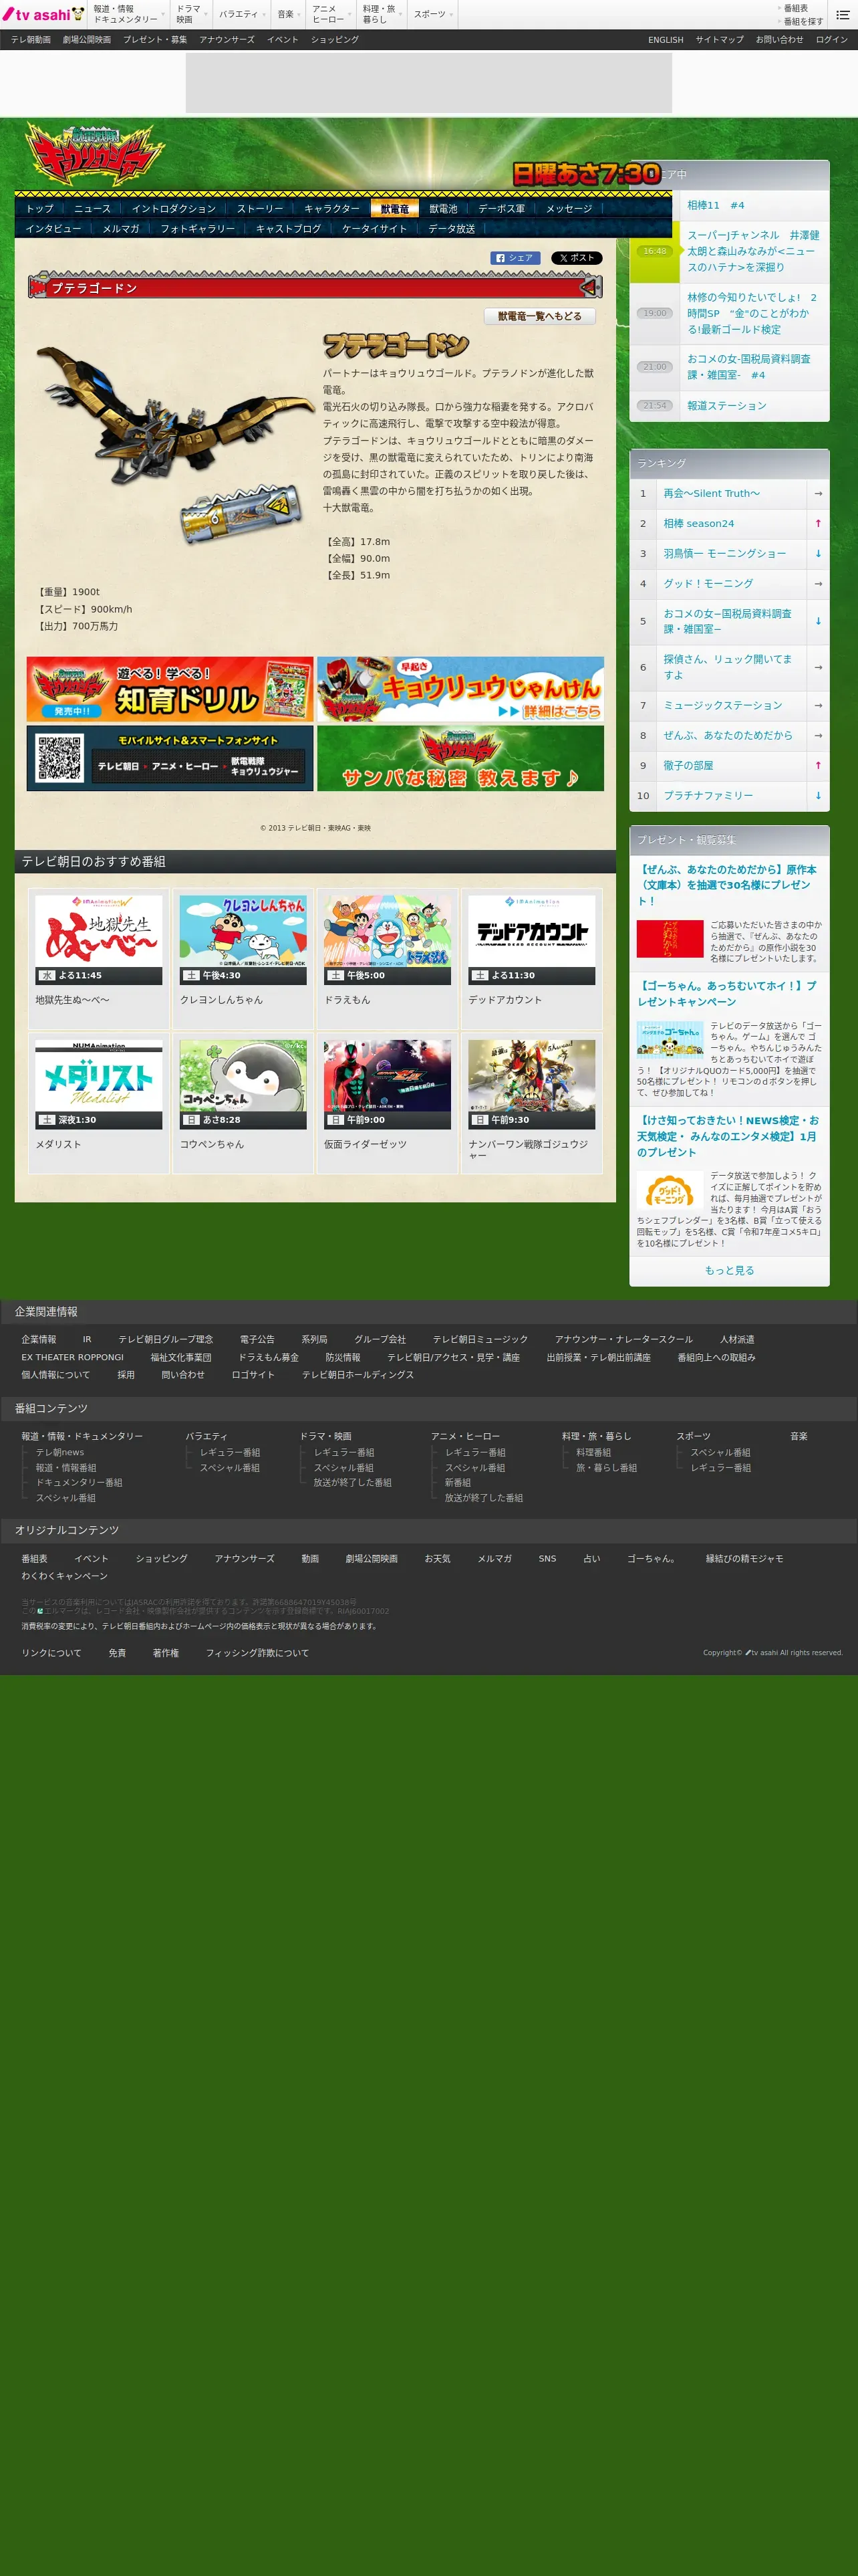Open ログイン link
858x2576 pixels.
[831, 40]
